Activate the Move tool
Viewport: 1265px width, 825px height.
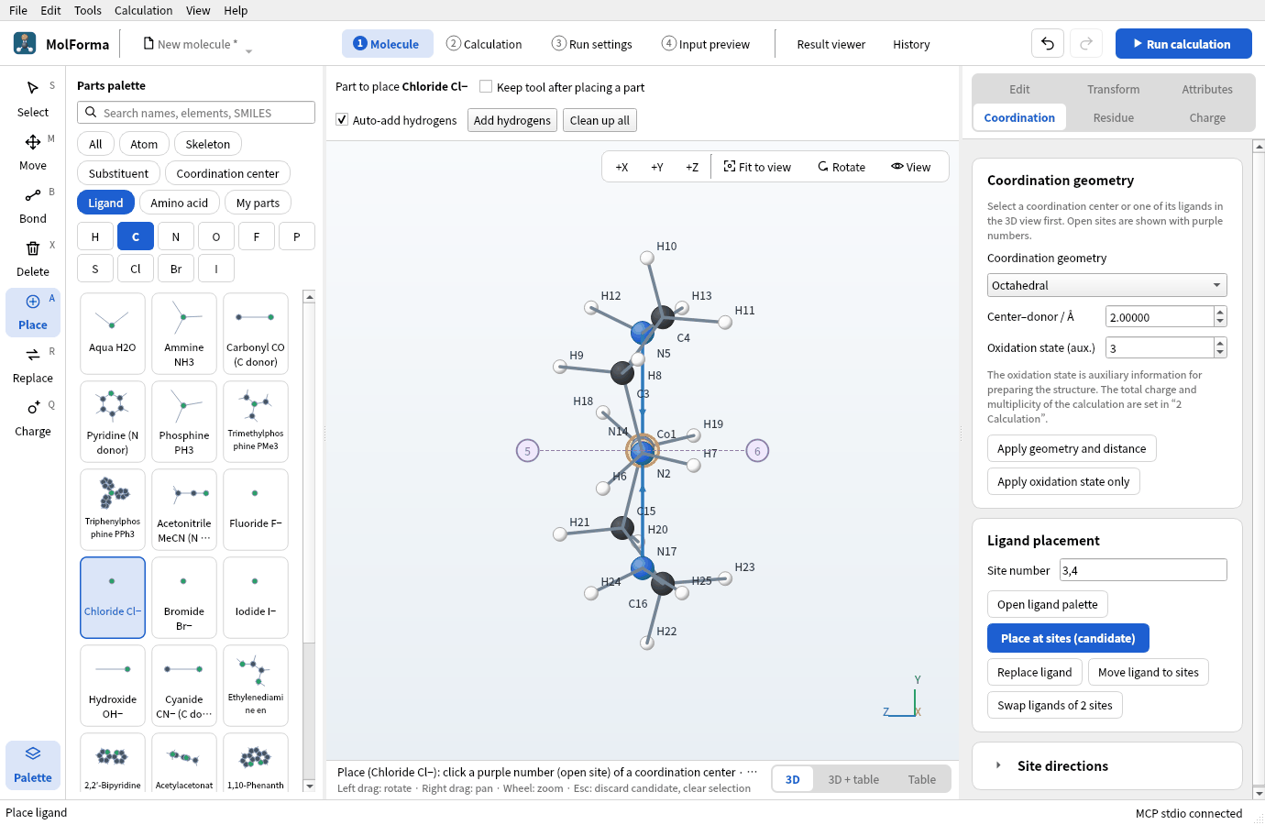pyautogui.click(x=33, y=152)
